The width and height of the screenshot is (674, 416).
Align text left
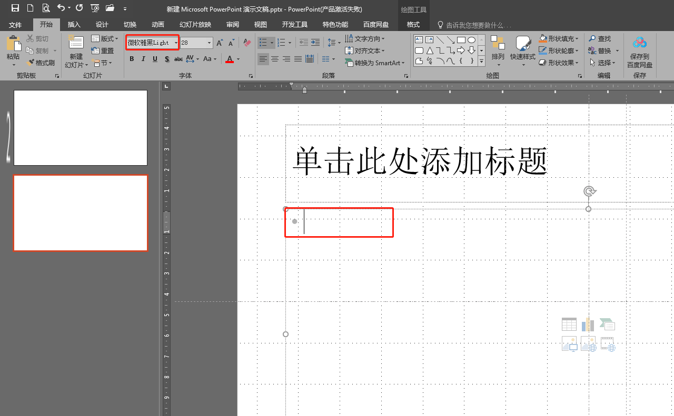point(263,59)
